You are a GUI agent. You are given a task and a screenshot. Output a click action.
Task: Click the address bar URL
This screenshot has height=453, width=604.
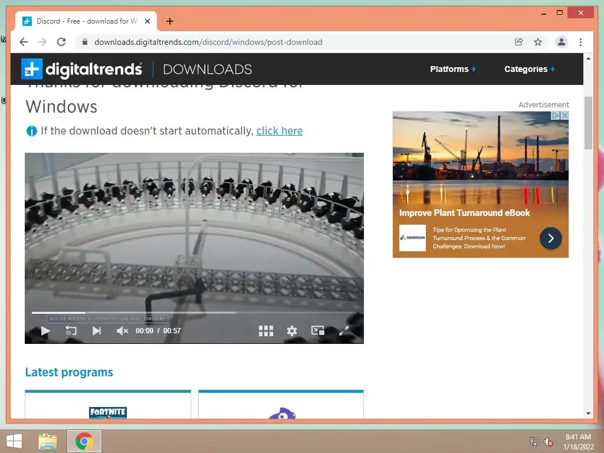[x=208, y=42]
